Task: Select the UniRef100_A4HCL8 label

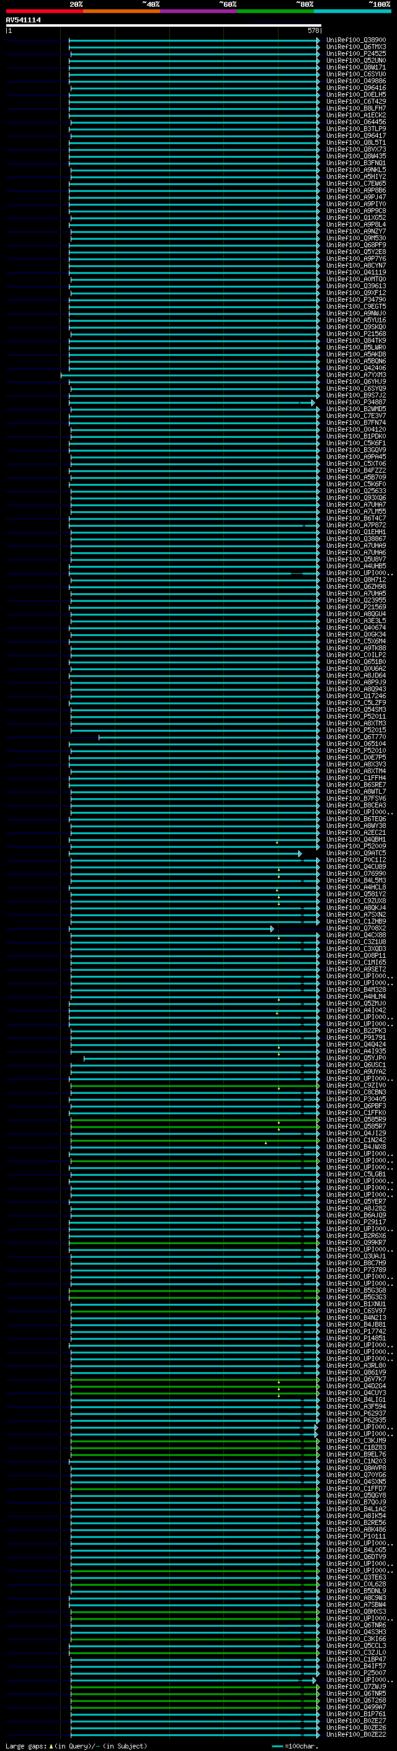Action: pyautogui.click(x=356, y=887)
